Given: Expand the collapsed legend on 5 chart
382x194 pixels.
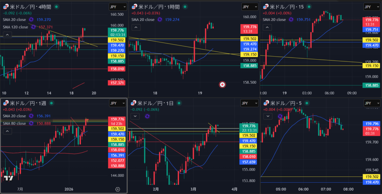Looking at the screenshot, I should (268, 116).
